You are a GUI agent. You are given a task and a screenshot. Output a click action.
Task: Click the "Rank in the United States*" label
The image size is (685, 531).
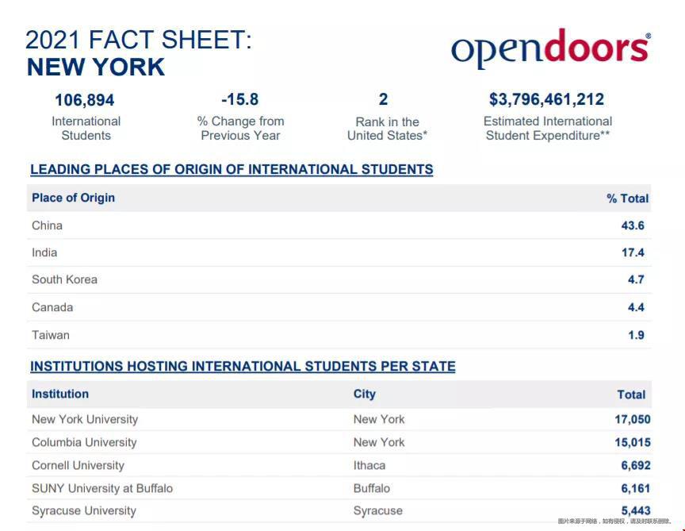(387, 129)
